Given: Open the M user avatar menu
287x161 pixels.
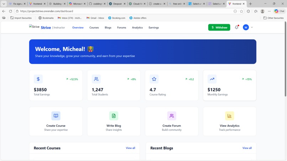Looking at the screenshot, I should [246, 27].
